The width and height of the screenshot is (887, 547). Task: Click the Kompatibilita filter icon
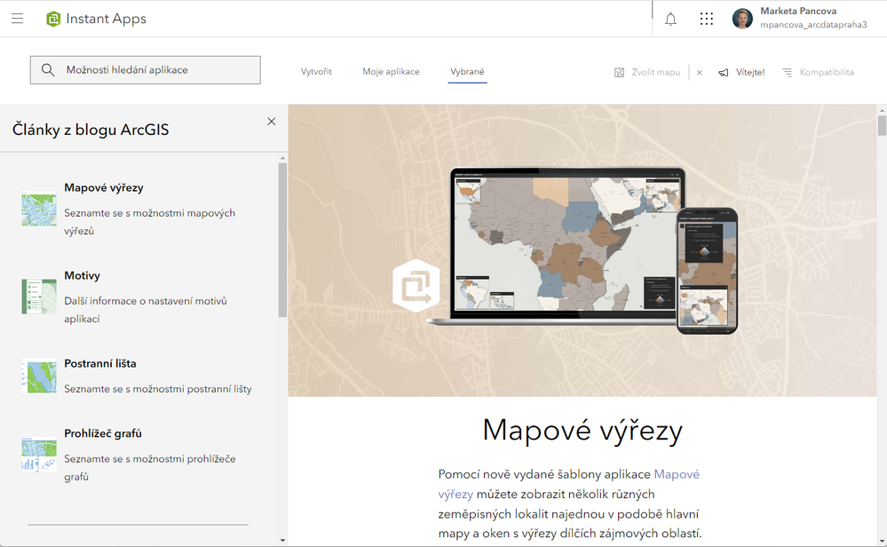click(x=787, y=73)
